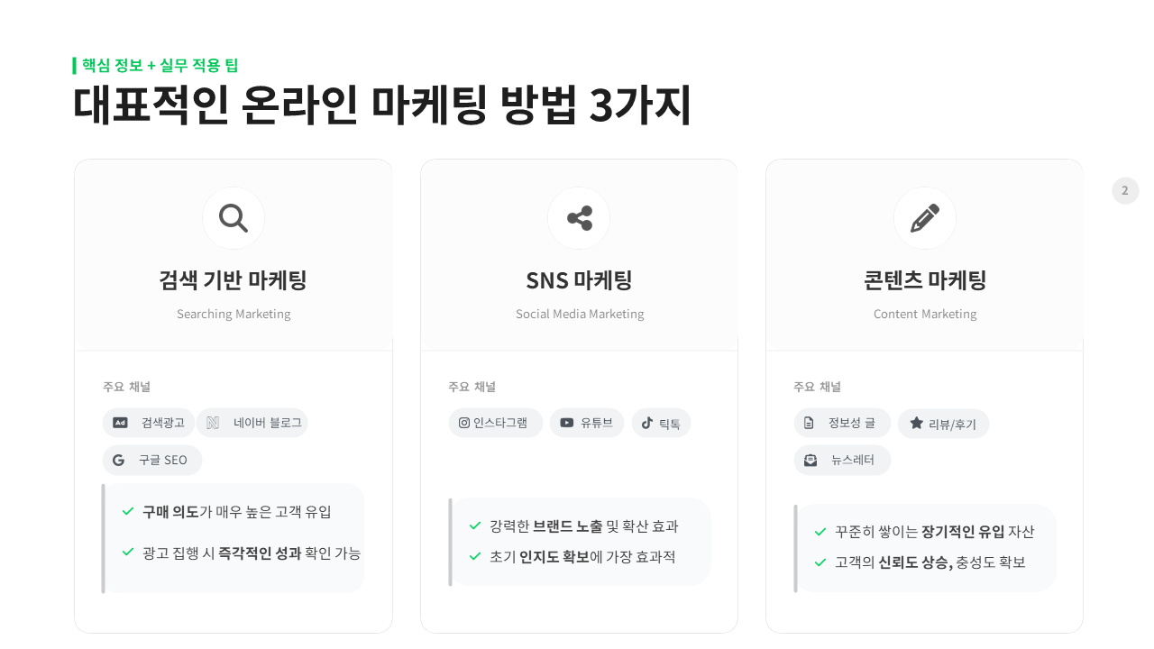Click the checkmark beside 구매 의도 line

tap(127, 511)
